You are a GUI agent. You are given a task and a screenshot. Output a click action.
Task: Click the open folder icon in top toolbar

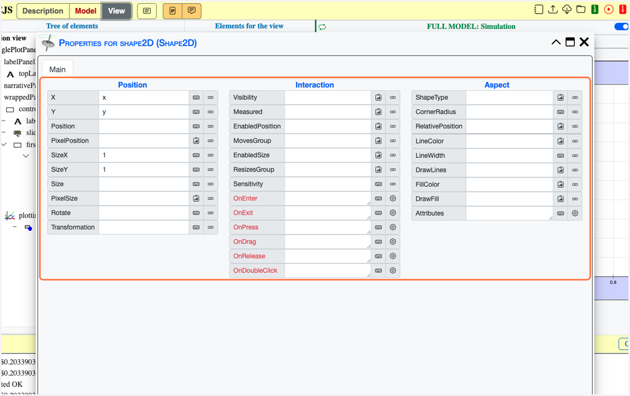(581, 9)
